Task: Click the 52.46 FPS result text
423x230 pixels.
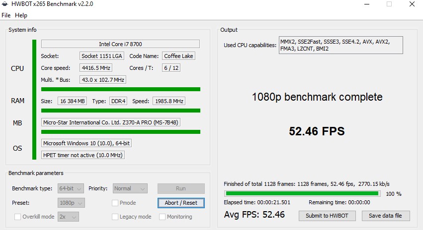Action: click(317, 131)
